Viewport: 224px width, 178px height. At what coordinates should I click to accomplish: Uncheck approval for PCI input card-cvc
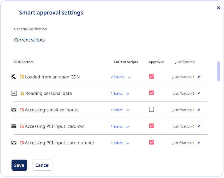[151, 126]
